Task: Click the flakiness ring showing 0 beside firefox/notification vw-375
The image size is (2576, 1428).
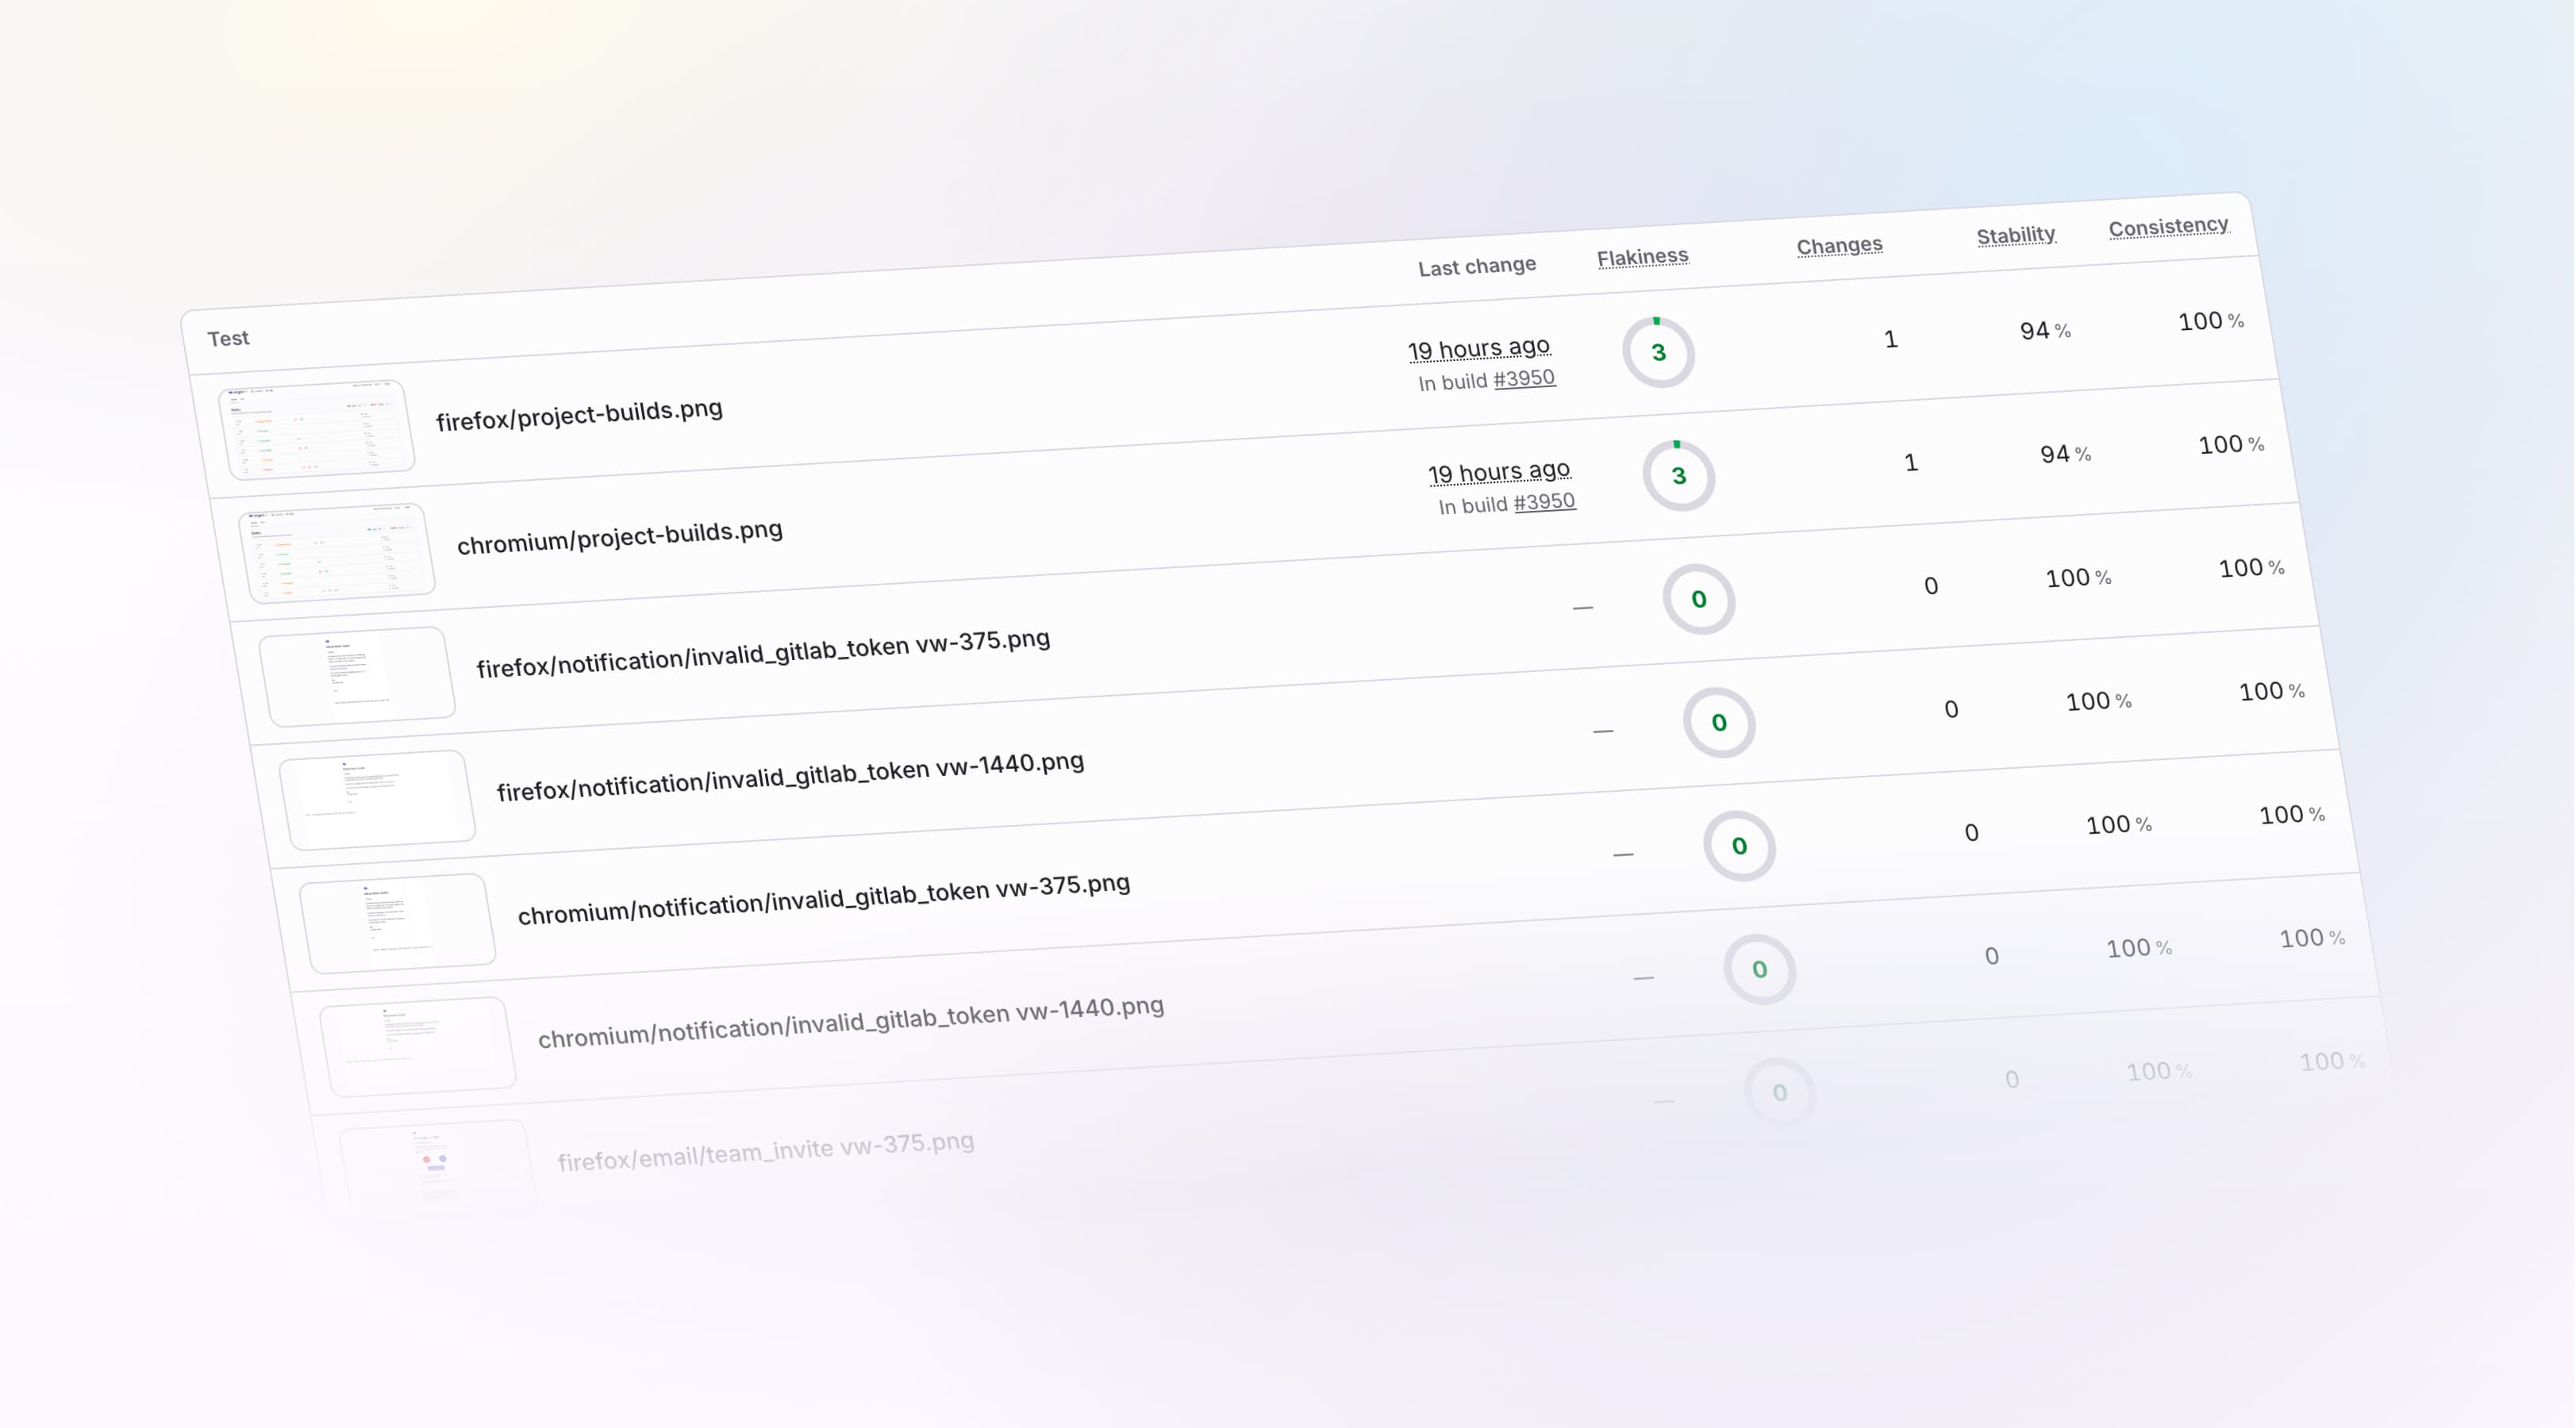Action: pos(1698,600)
